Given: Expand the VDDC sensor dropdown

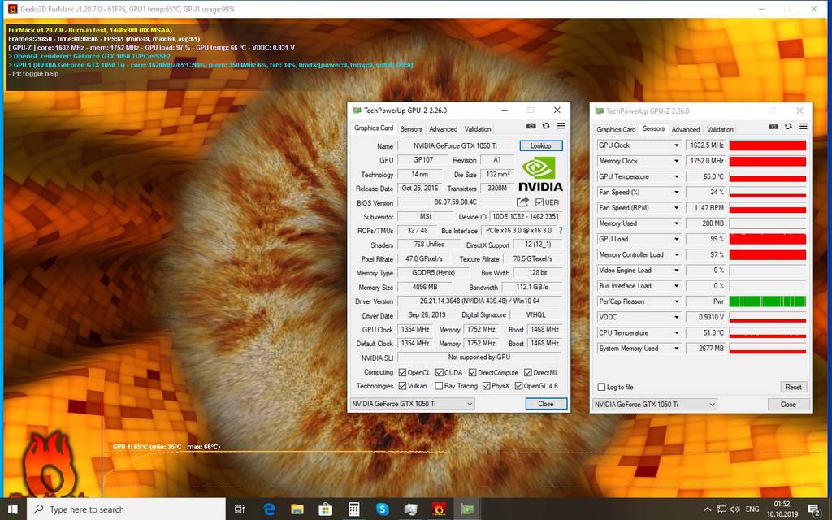Looking at the screenshot, I should tap(677, 318).
